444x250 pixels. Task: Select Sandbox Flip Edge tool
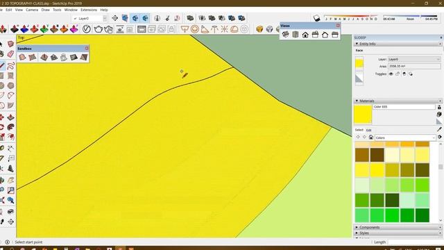click(83, 57)
